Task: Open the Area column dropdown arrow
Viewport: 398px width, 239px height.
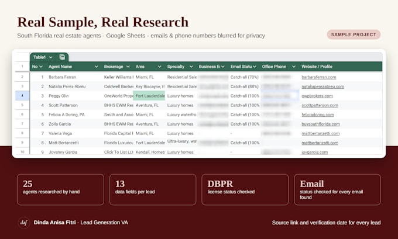Action: click(159, 67)
